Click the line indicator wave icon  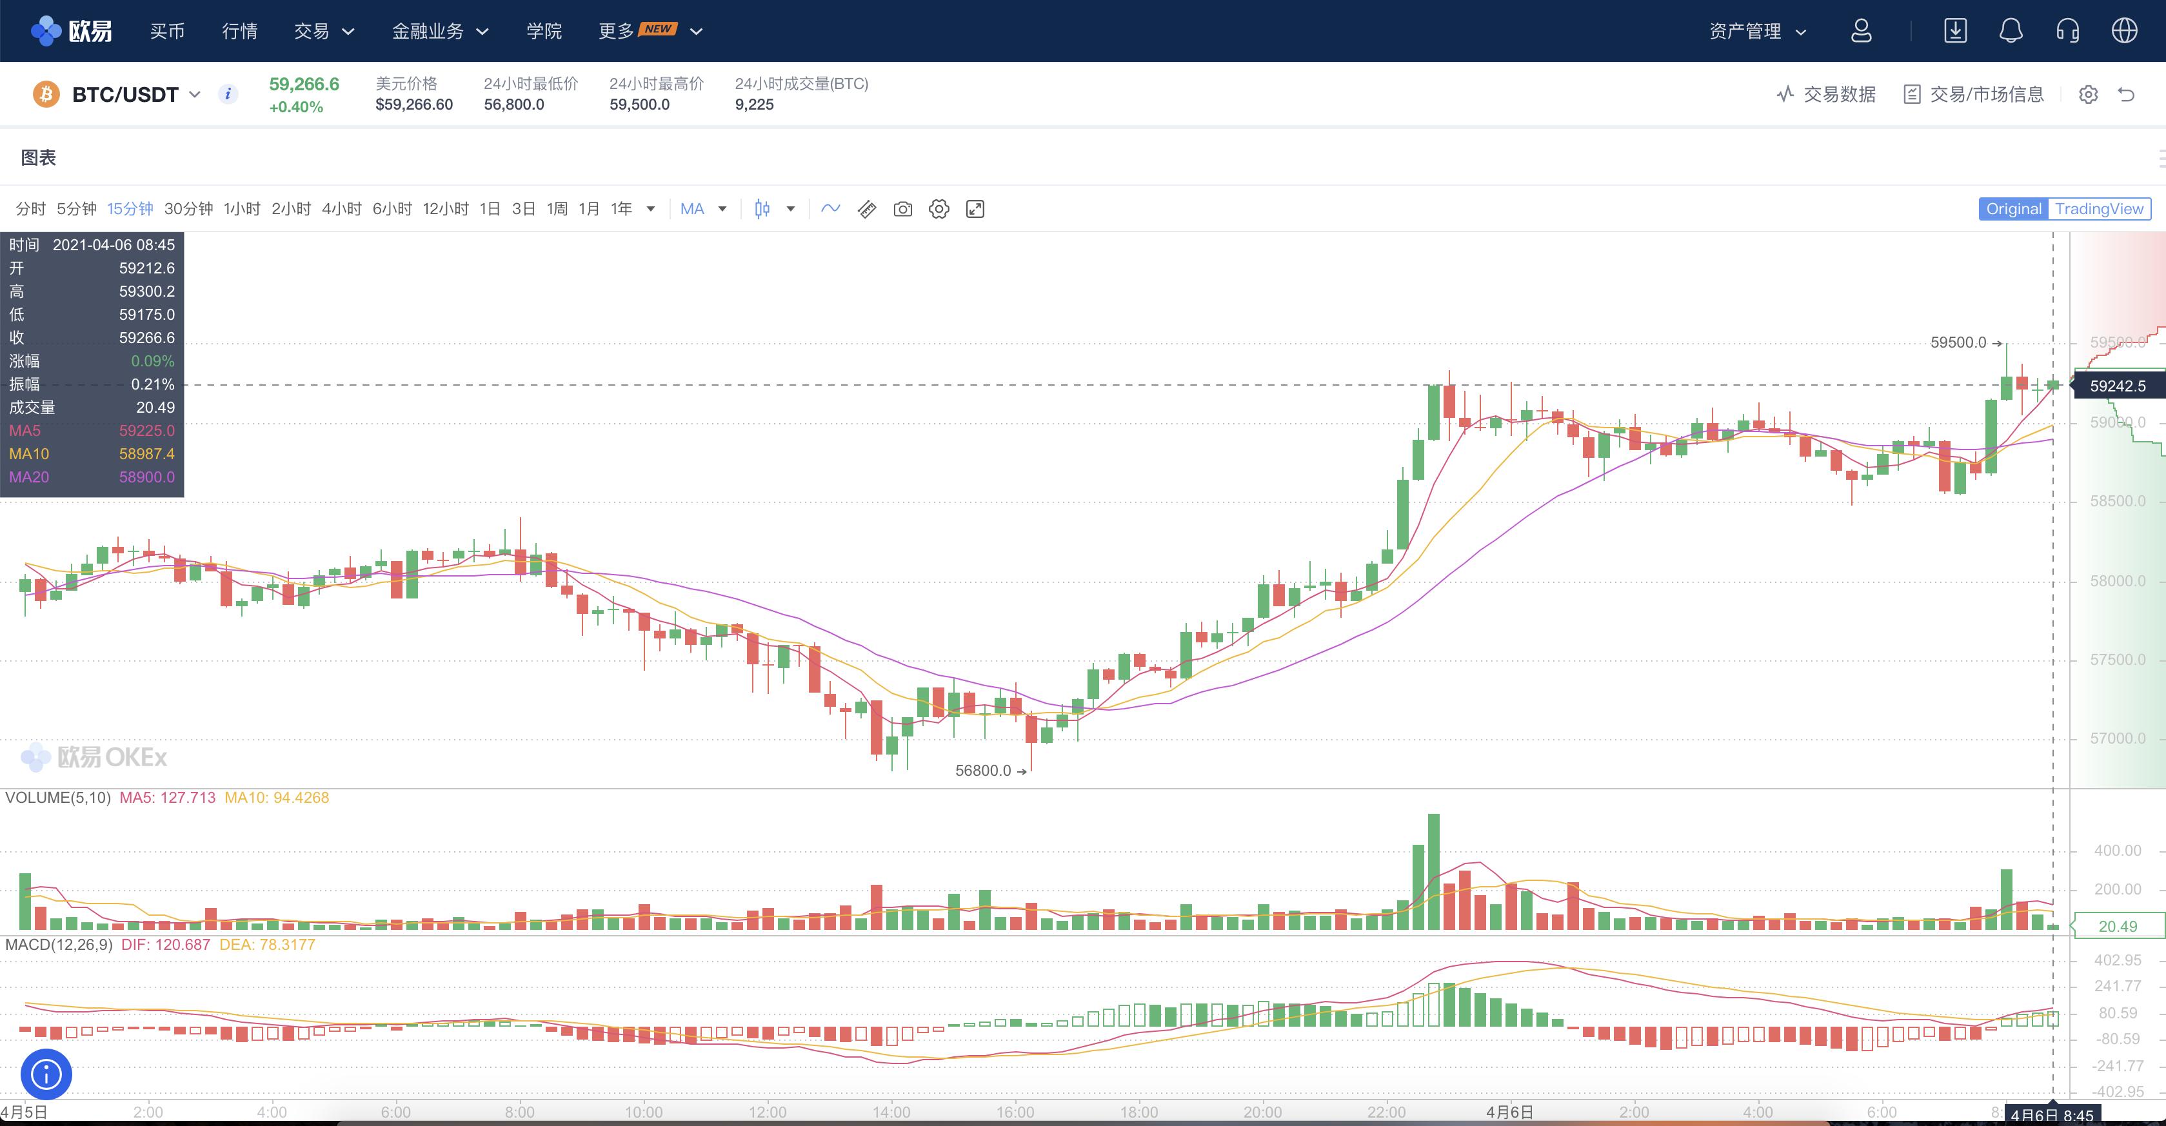[x=830, y=210]
